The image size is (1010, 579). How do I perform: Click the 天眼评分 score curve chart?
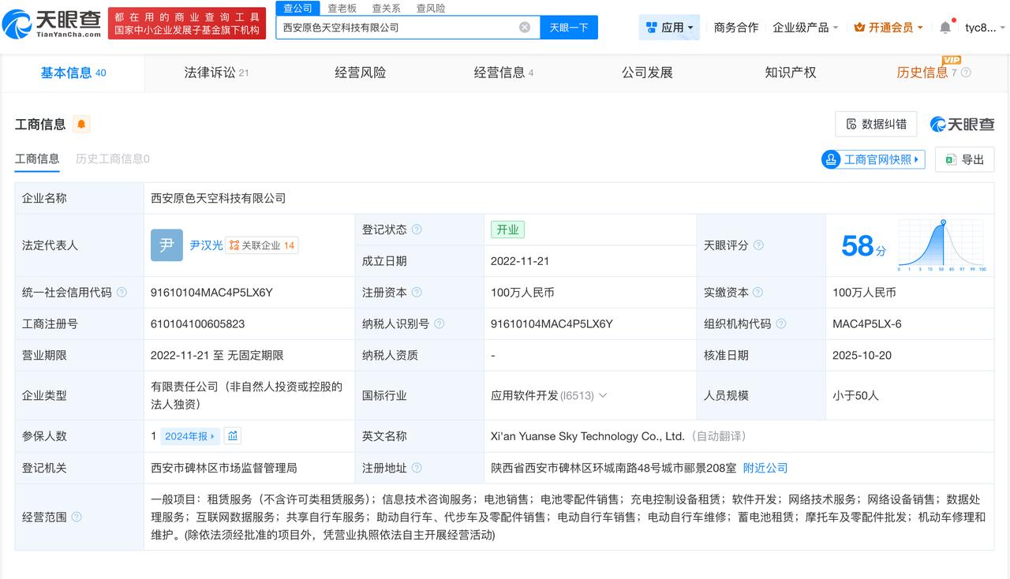(941, 245)
